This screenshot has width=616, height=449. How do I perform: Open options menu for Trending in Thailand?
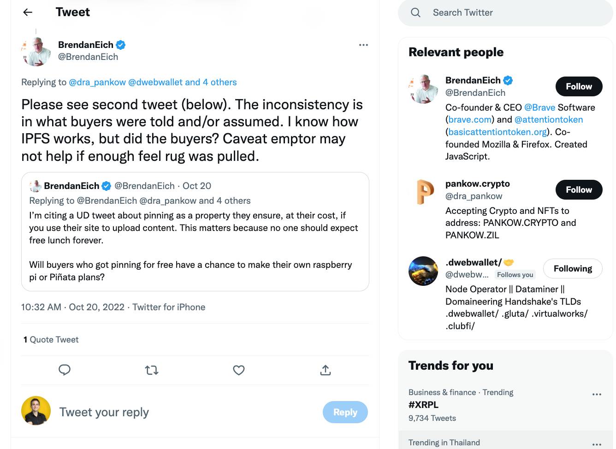(x=597, y=443)
